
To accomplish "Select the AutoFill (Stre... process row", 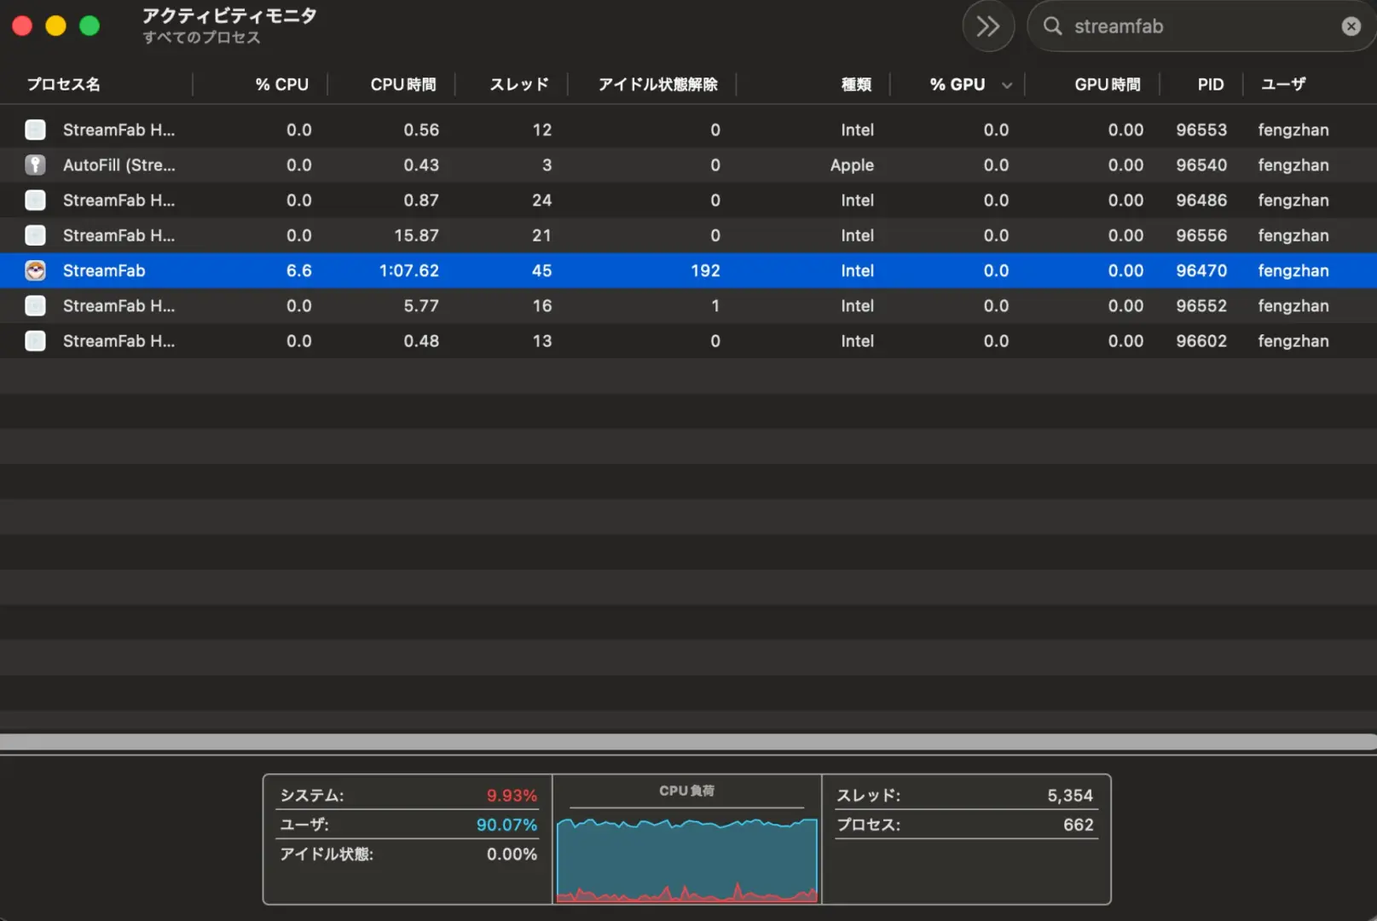I will (x=688, y=165).
